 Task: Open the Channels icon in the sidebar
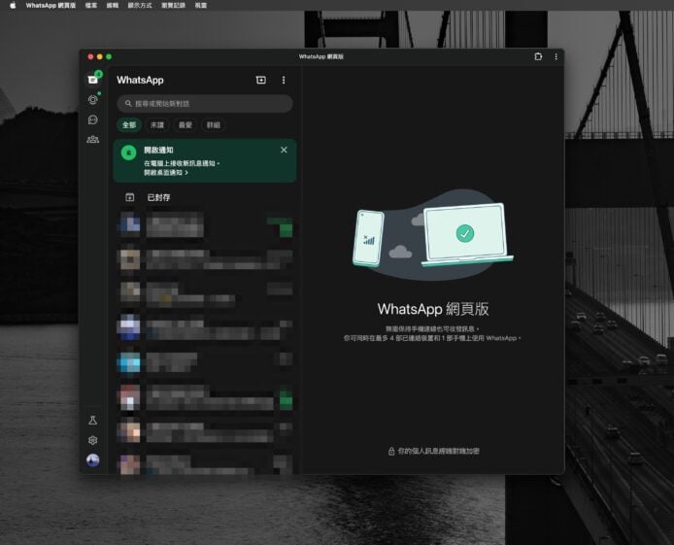pyautogui.click(x=92, y=119)
